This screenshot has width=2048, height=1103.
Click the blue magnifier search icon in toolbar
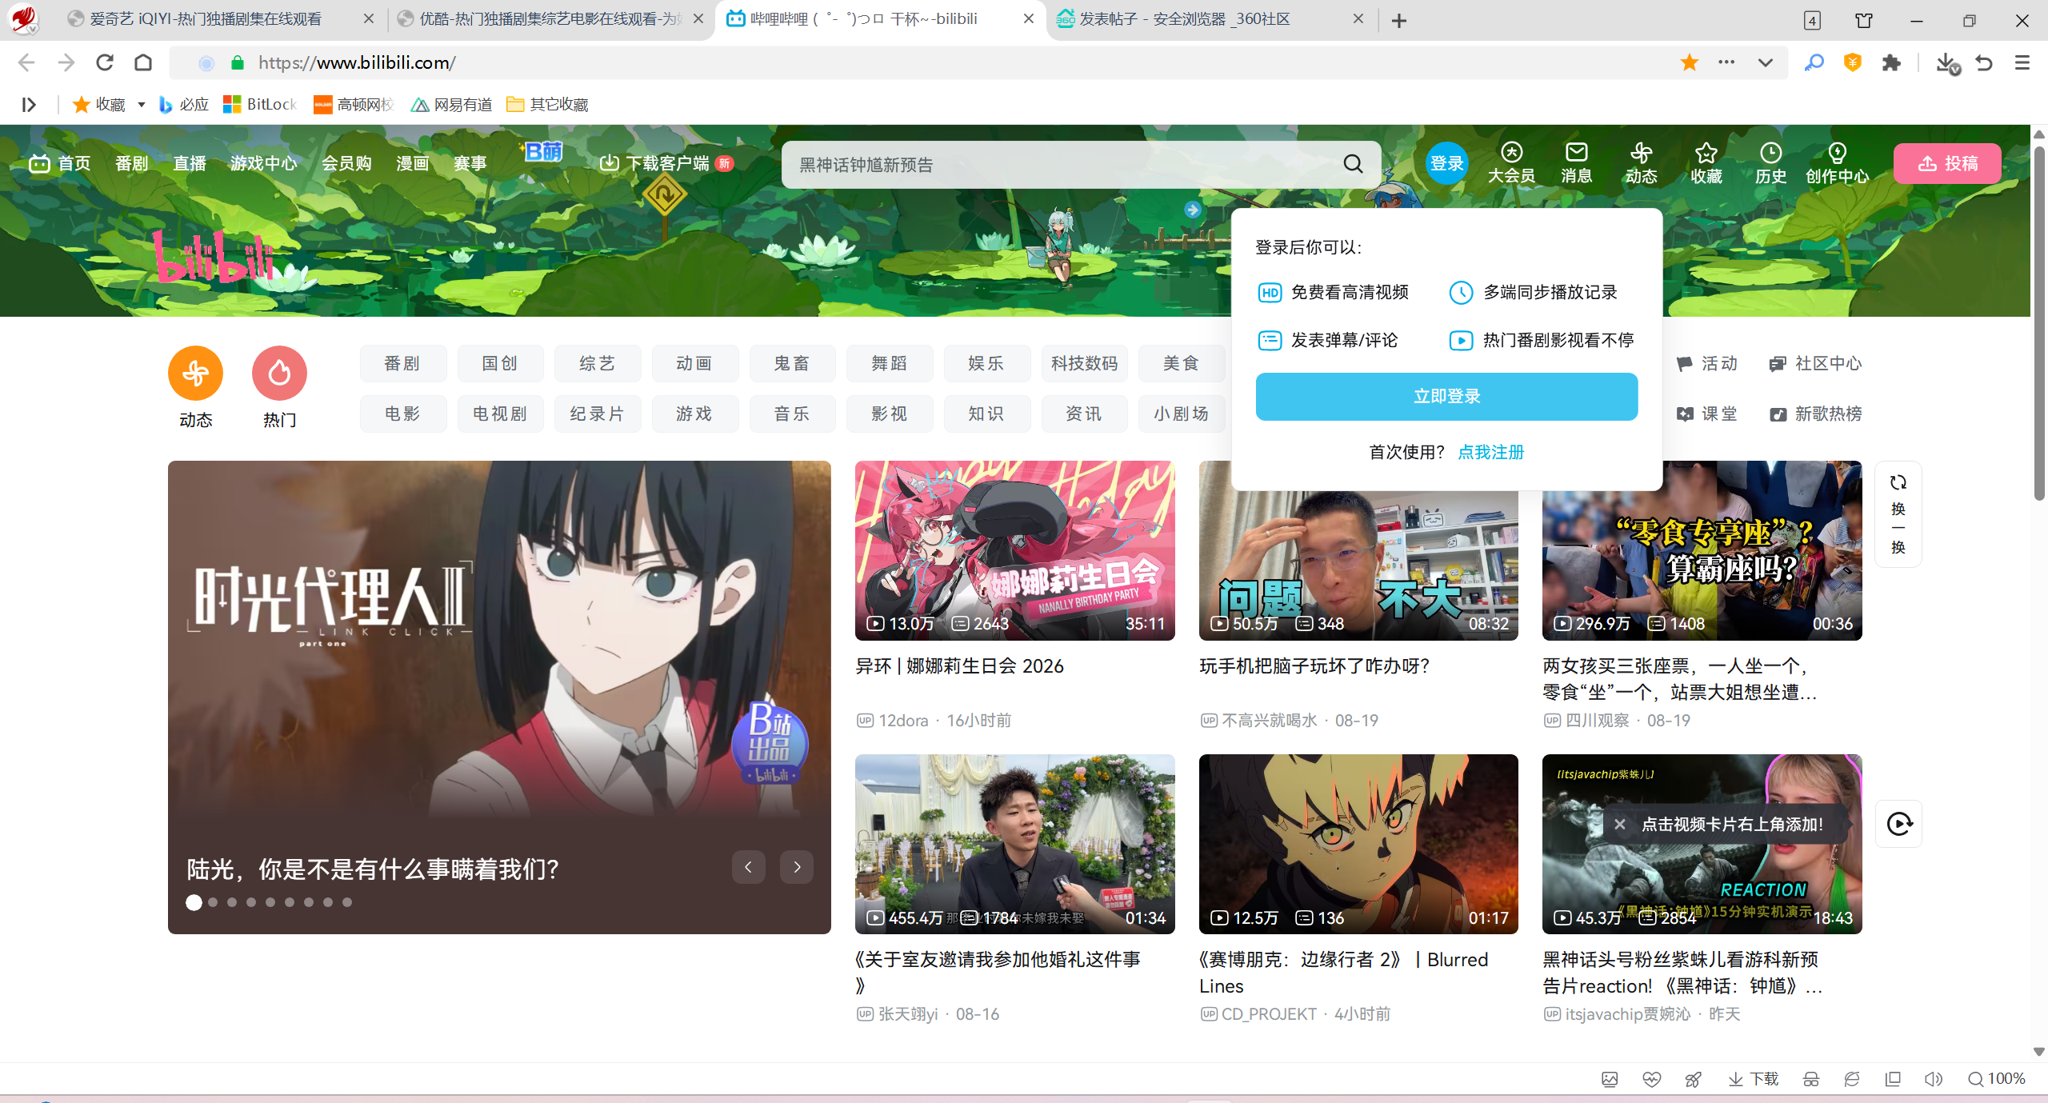tap(1814, 62)
